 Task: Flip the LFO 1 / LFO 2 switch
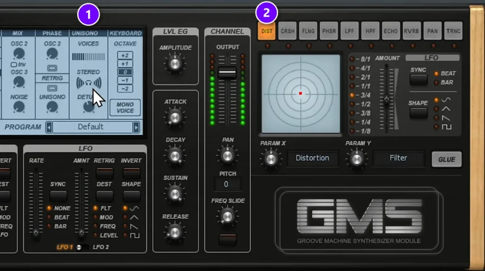click(82, 247)
